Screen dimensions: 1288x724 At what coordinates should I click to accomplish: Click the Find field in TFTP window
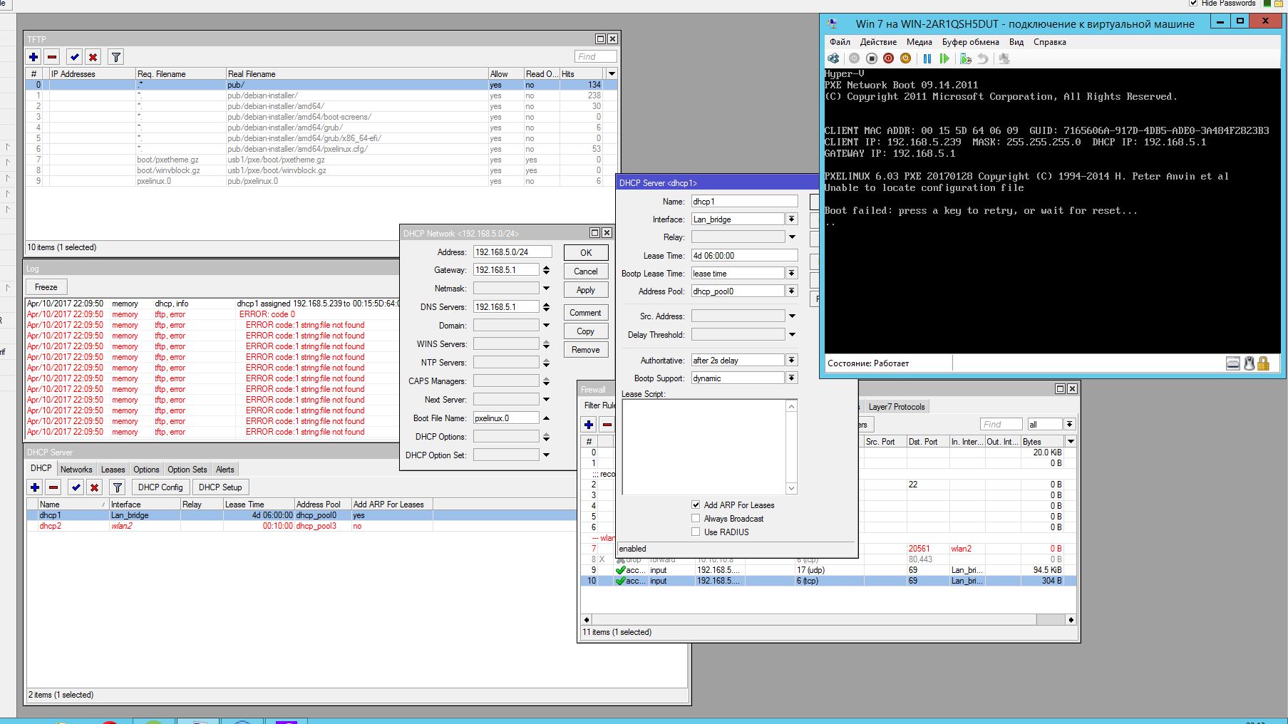coord(595,56)
